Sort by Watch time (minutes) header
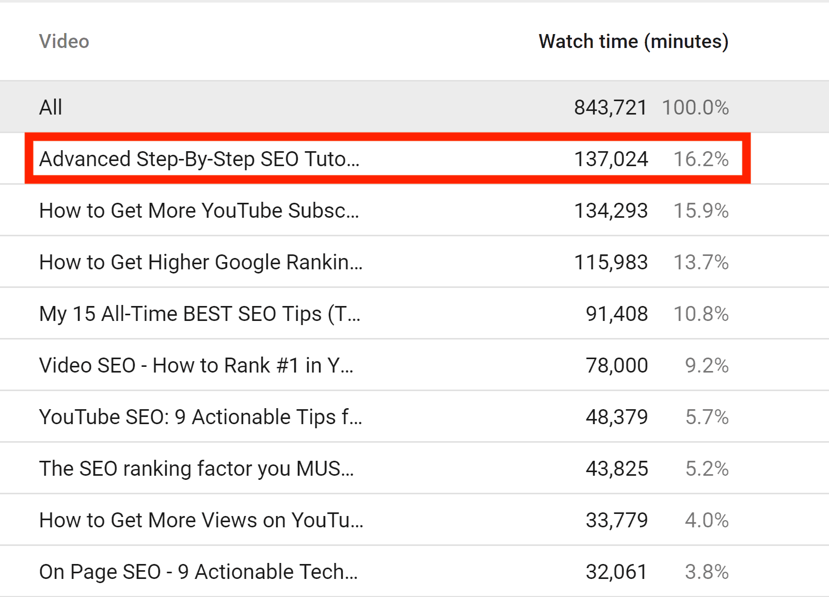This screenshot has width=829, height=597. [633, 41]
